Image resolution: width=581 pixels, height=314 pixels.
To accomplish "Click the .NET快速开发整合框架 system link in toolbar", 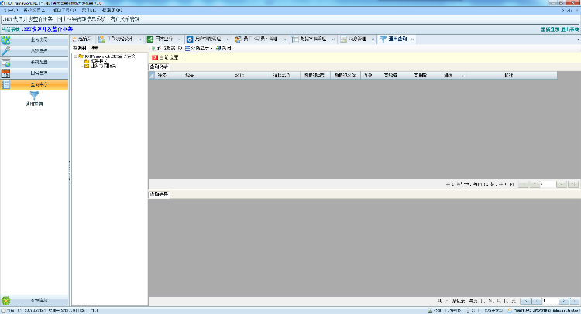I will click(x=28, y=19).
